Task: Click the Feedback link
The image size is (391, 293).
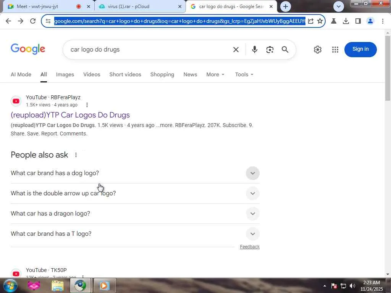Action: click(250, 247)
